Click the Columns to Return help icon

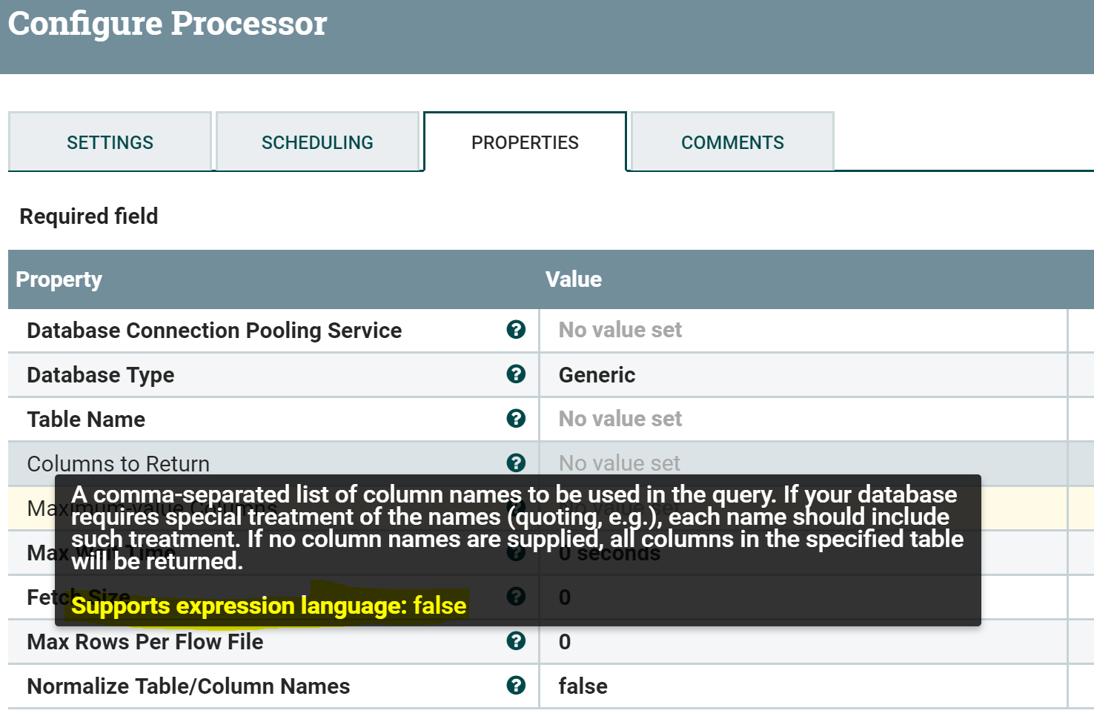point(516,463)
